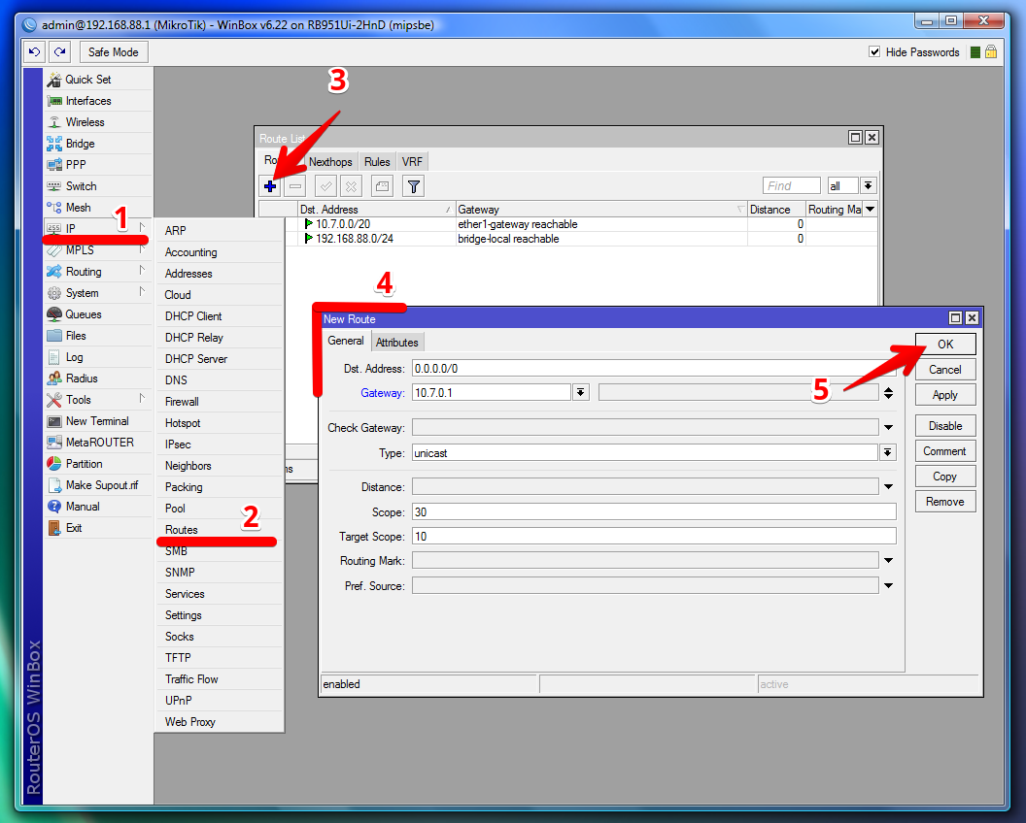
Task: Open the Gateway dropdown arrow
Action: click(580, 392)
